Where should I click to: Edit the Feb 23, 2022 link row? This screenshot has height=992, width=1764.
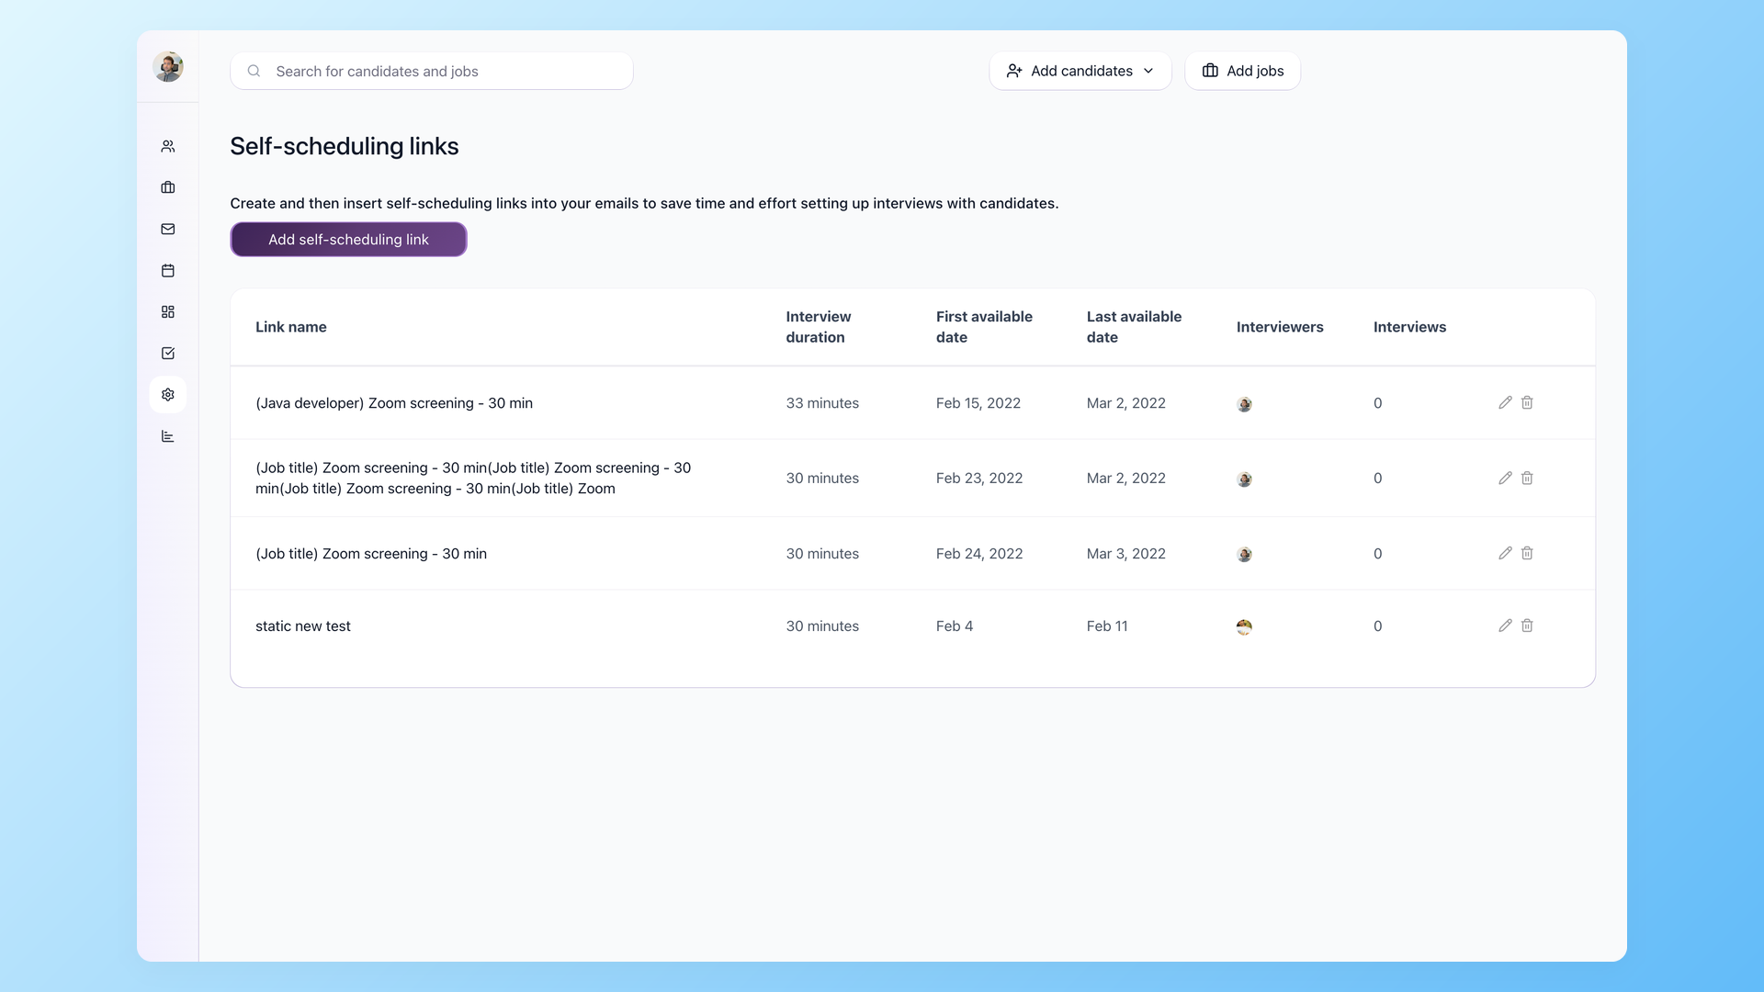1505,478
